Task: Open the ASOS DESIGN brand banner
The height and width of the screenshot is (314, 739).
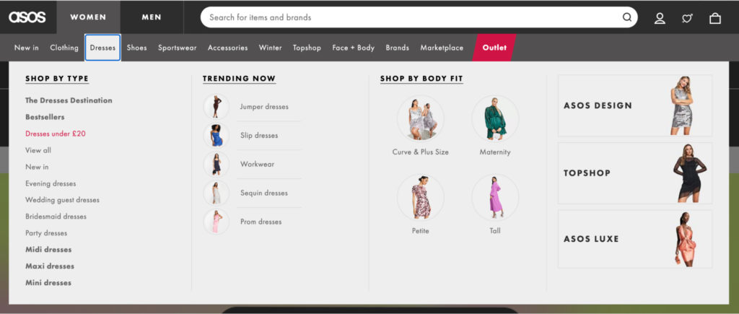Action: (635, 105)
